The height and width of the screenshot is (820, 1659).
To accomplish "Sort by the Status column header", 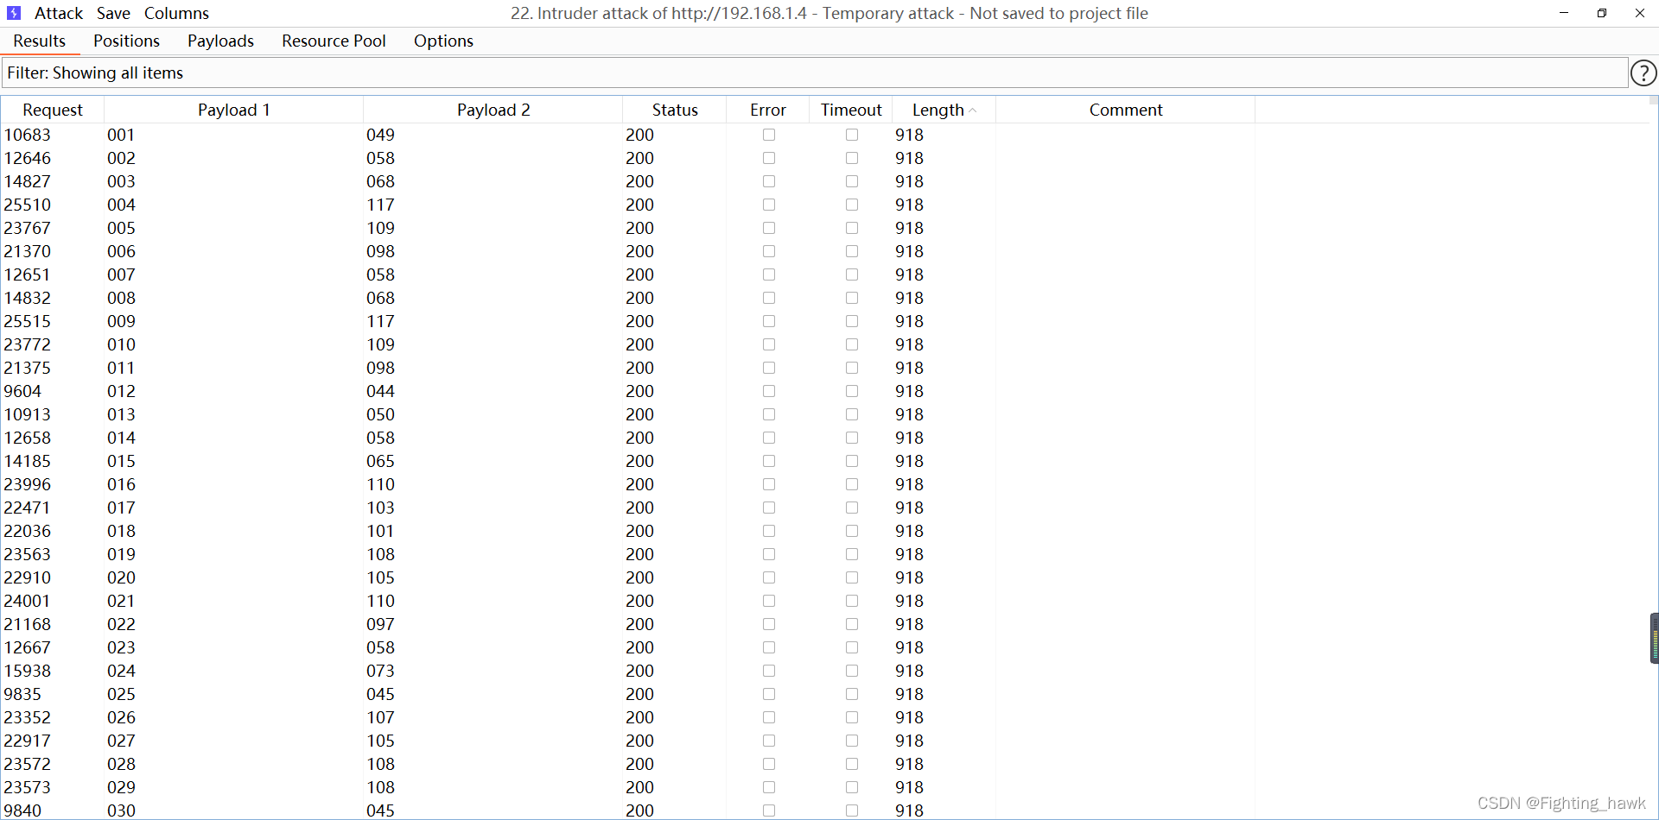I will [x=674, y=110].
